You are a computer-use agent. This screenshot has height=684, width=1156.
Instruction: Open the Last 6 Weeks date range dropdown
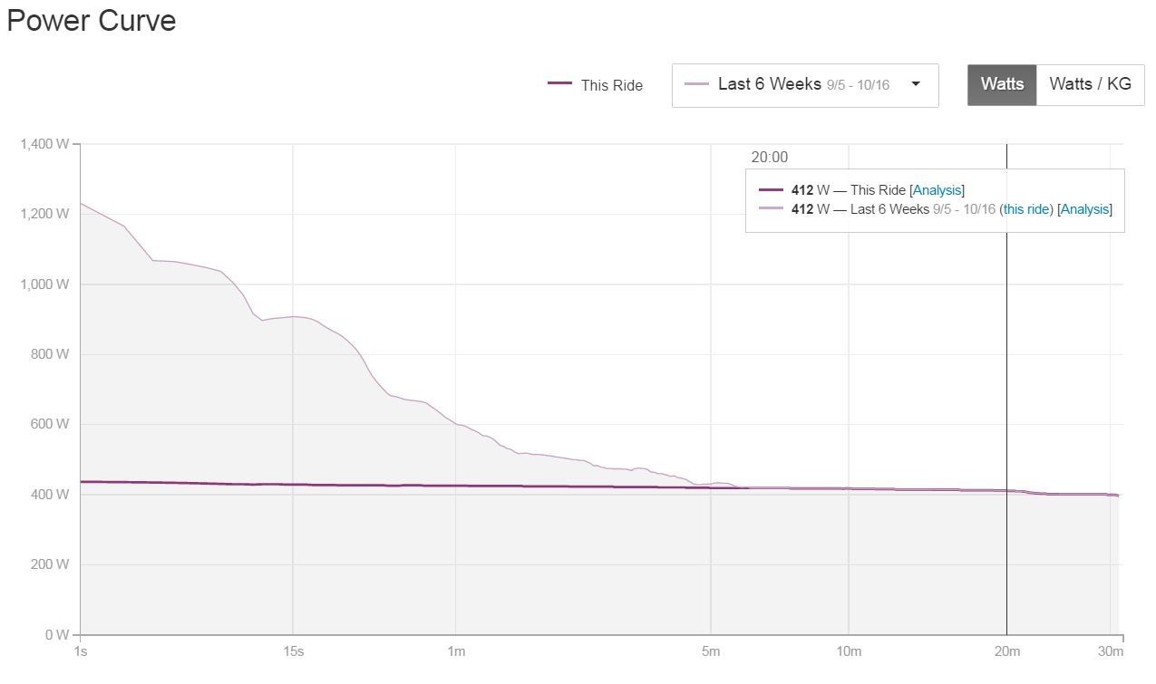(x=804, y=85)
